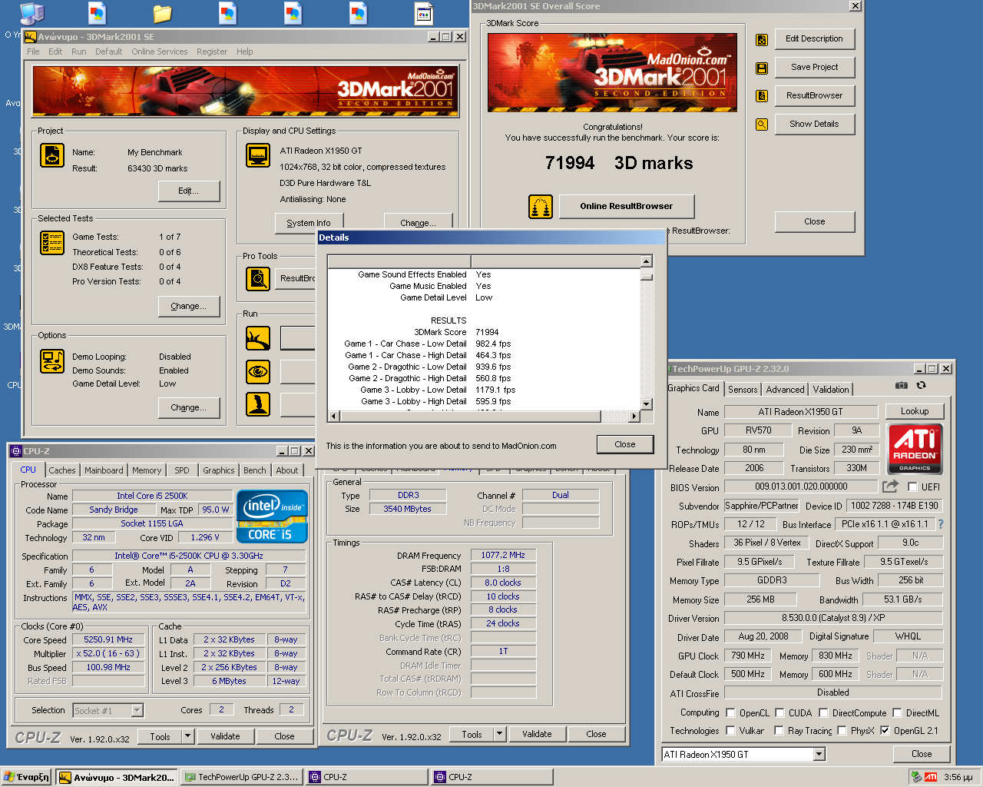Click the Pro Tools magnifier icon
Image resolution: width=983 pixels, height=787 pixels.
click(258, 278)
